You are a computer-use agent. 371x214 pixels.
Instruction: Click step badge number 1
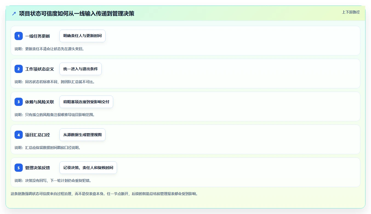coord(19,36)
